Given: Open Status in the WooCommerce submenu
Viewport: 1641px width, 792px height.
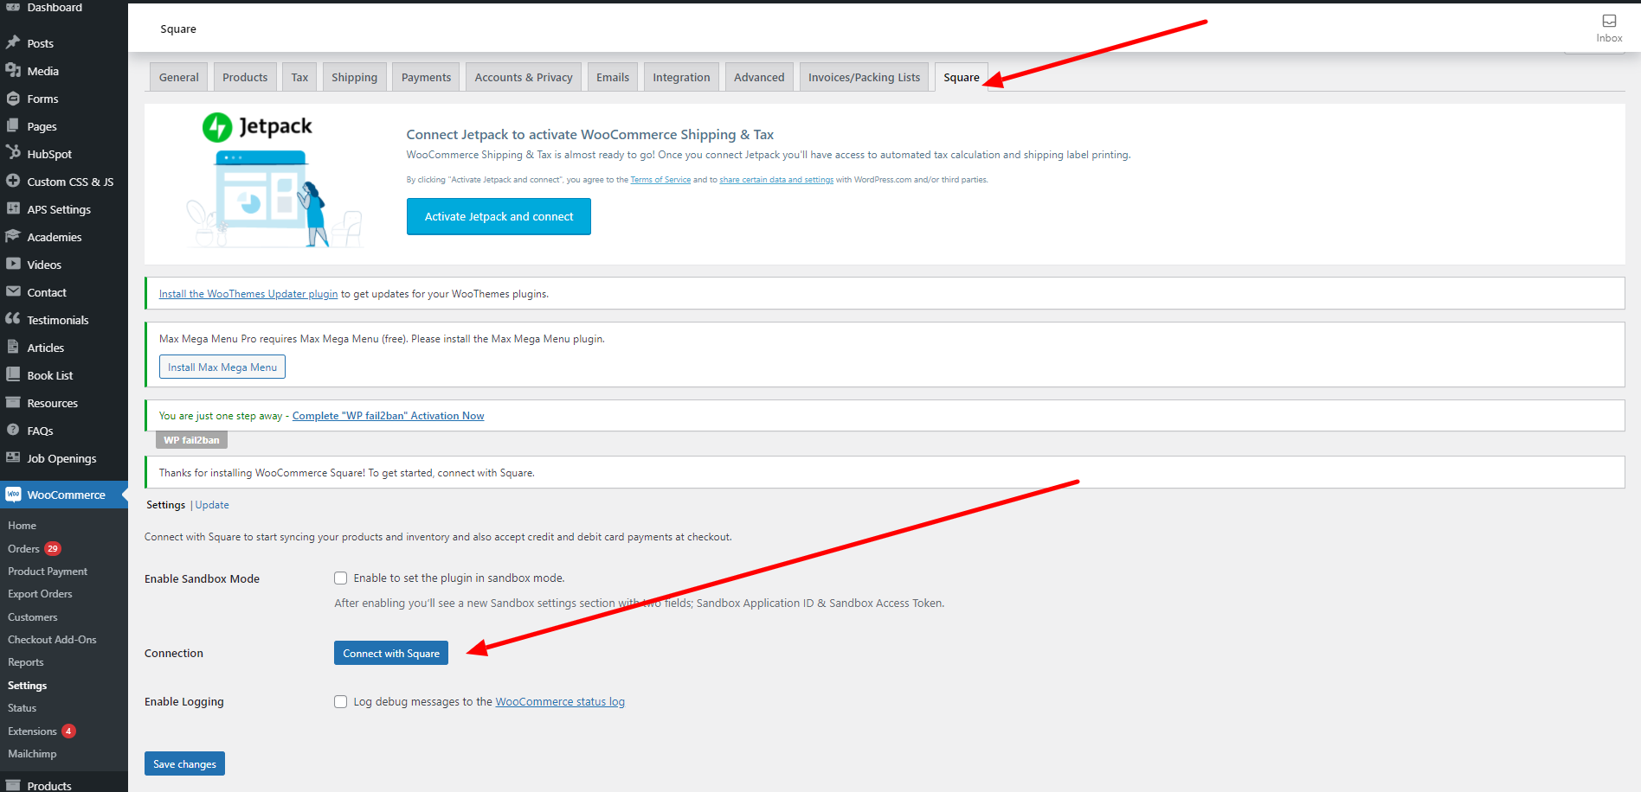Looking at the screenshot, I should click(x=23, y=708).
